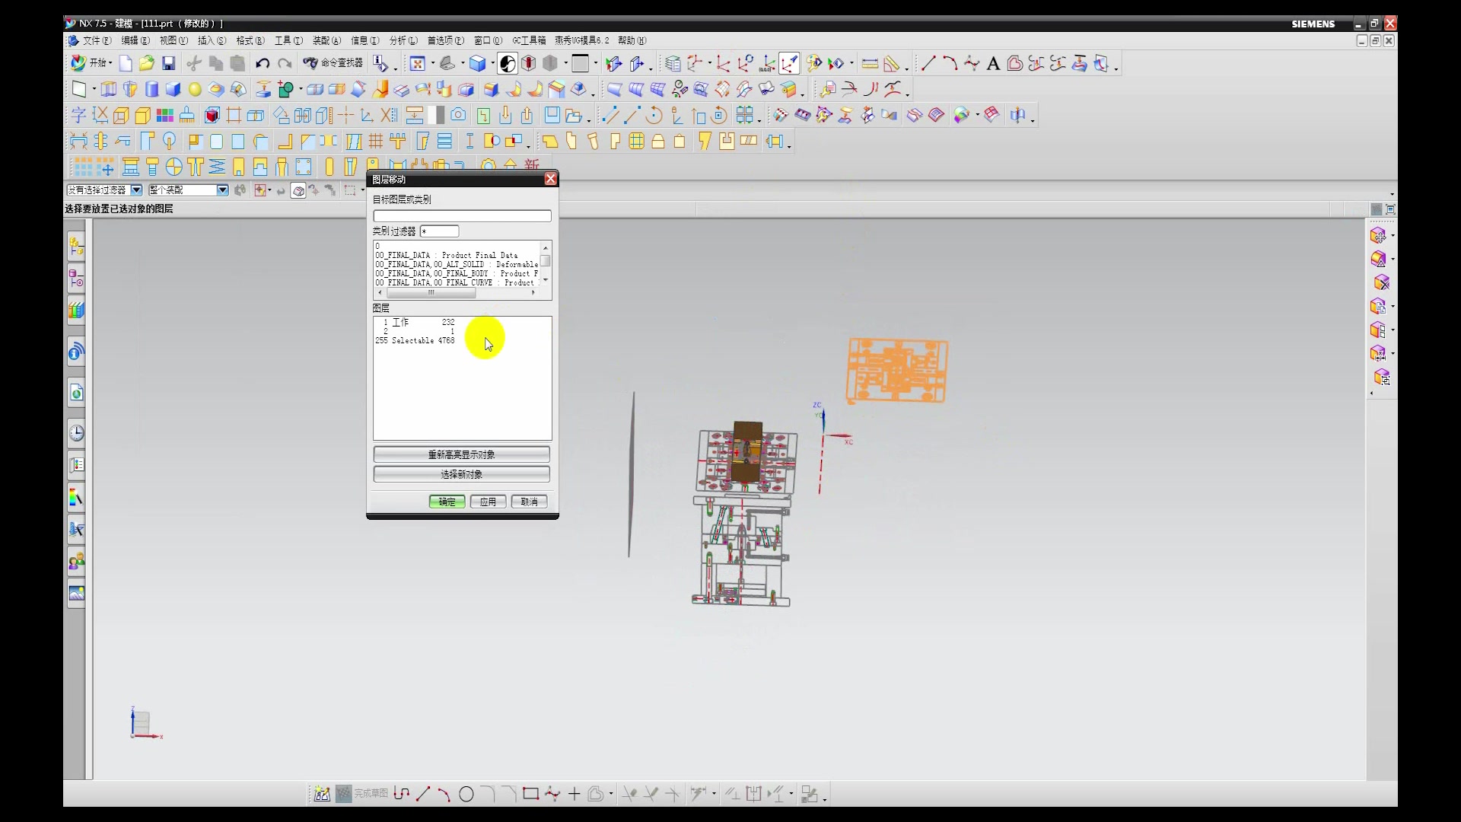Image resolution: width=1461 pixels, height=822 pixels.
Task: Expand the entire assembly scope dropdown
Action: (222, 190)
